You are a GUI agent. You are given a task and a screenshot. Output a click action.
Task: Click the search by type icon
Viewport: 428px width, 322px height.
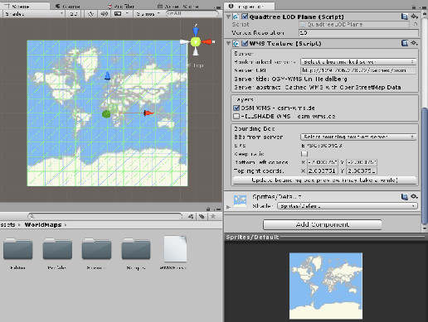point(191,217)
